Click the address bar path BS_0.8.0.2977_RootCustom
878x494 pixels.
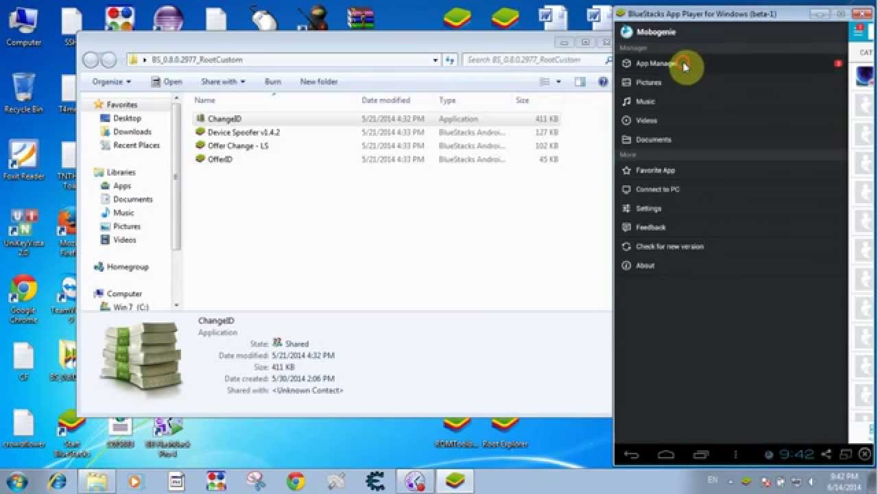coord(198,60)
